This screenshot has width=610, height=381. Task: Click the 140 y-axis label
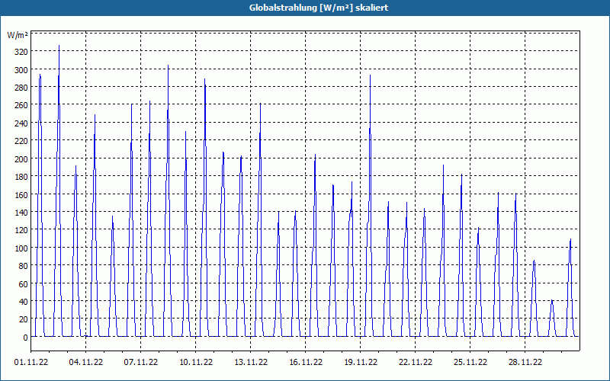[21, 213]
